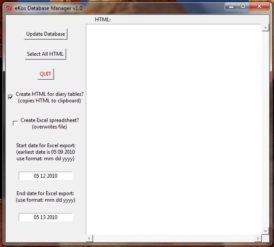Viewport: 274px width, 247px height.
Task: Click the Tk feather icon in title bar
Action: (9, 8)
